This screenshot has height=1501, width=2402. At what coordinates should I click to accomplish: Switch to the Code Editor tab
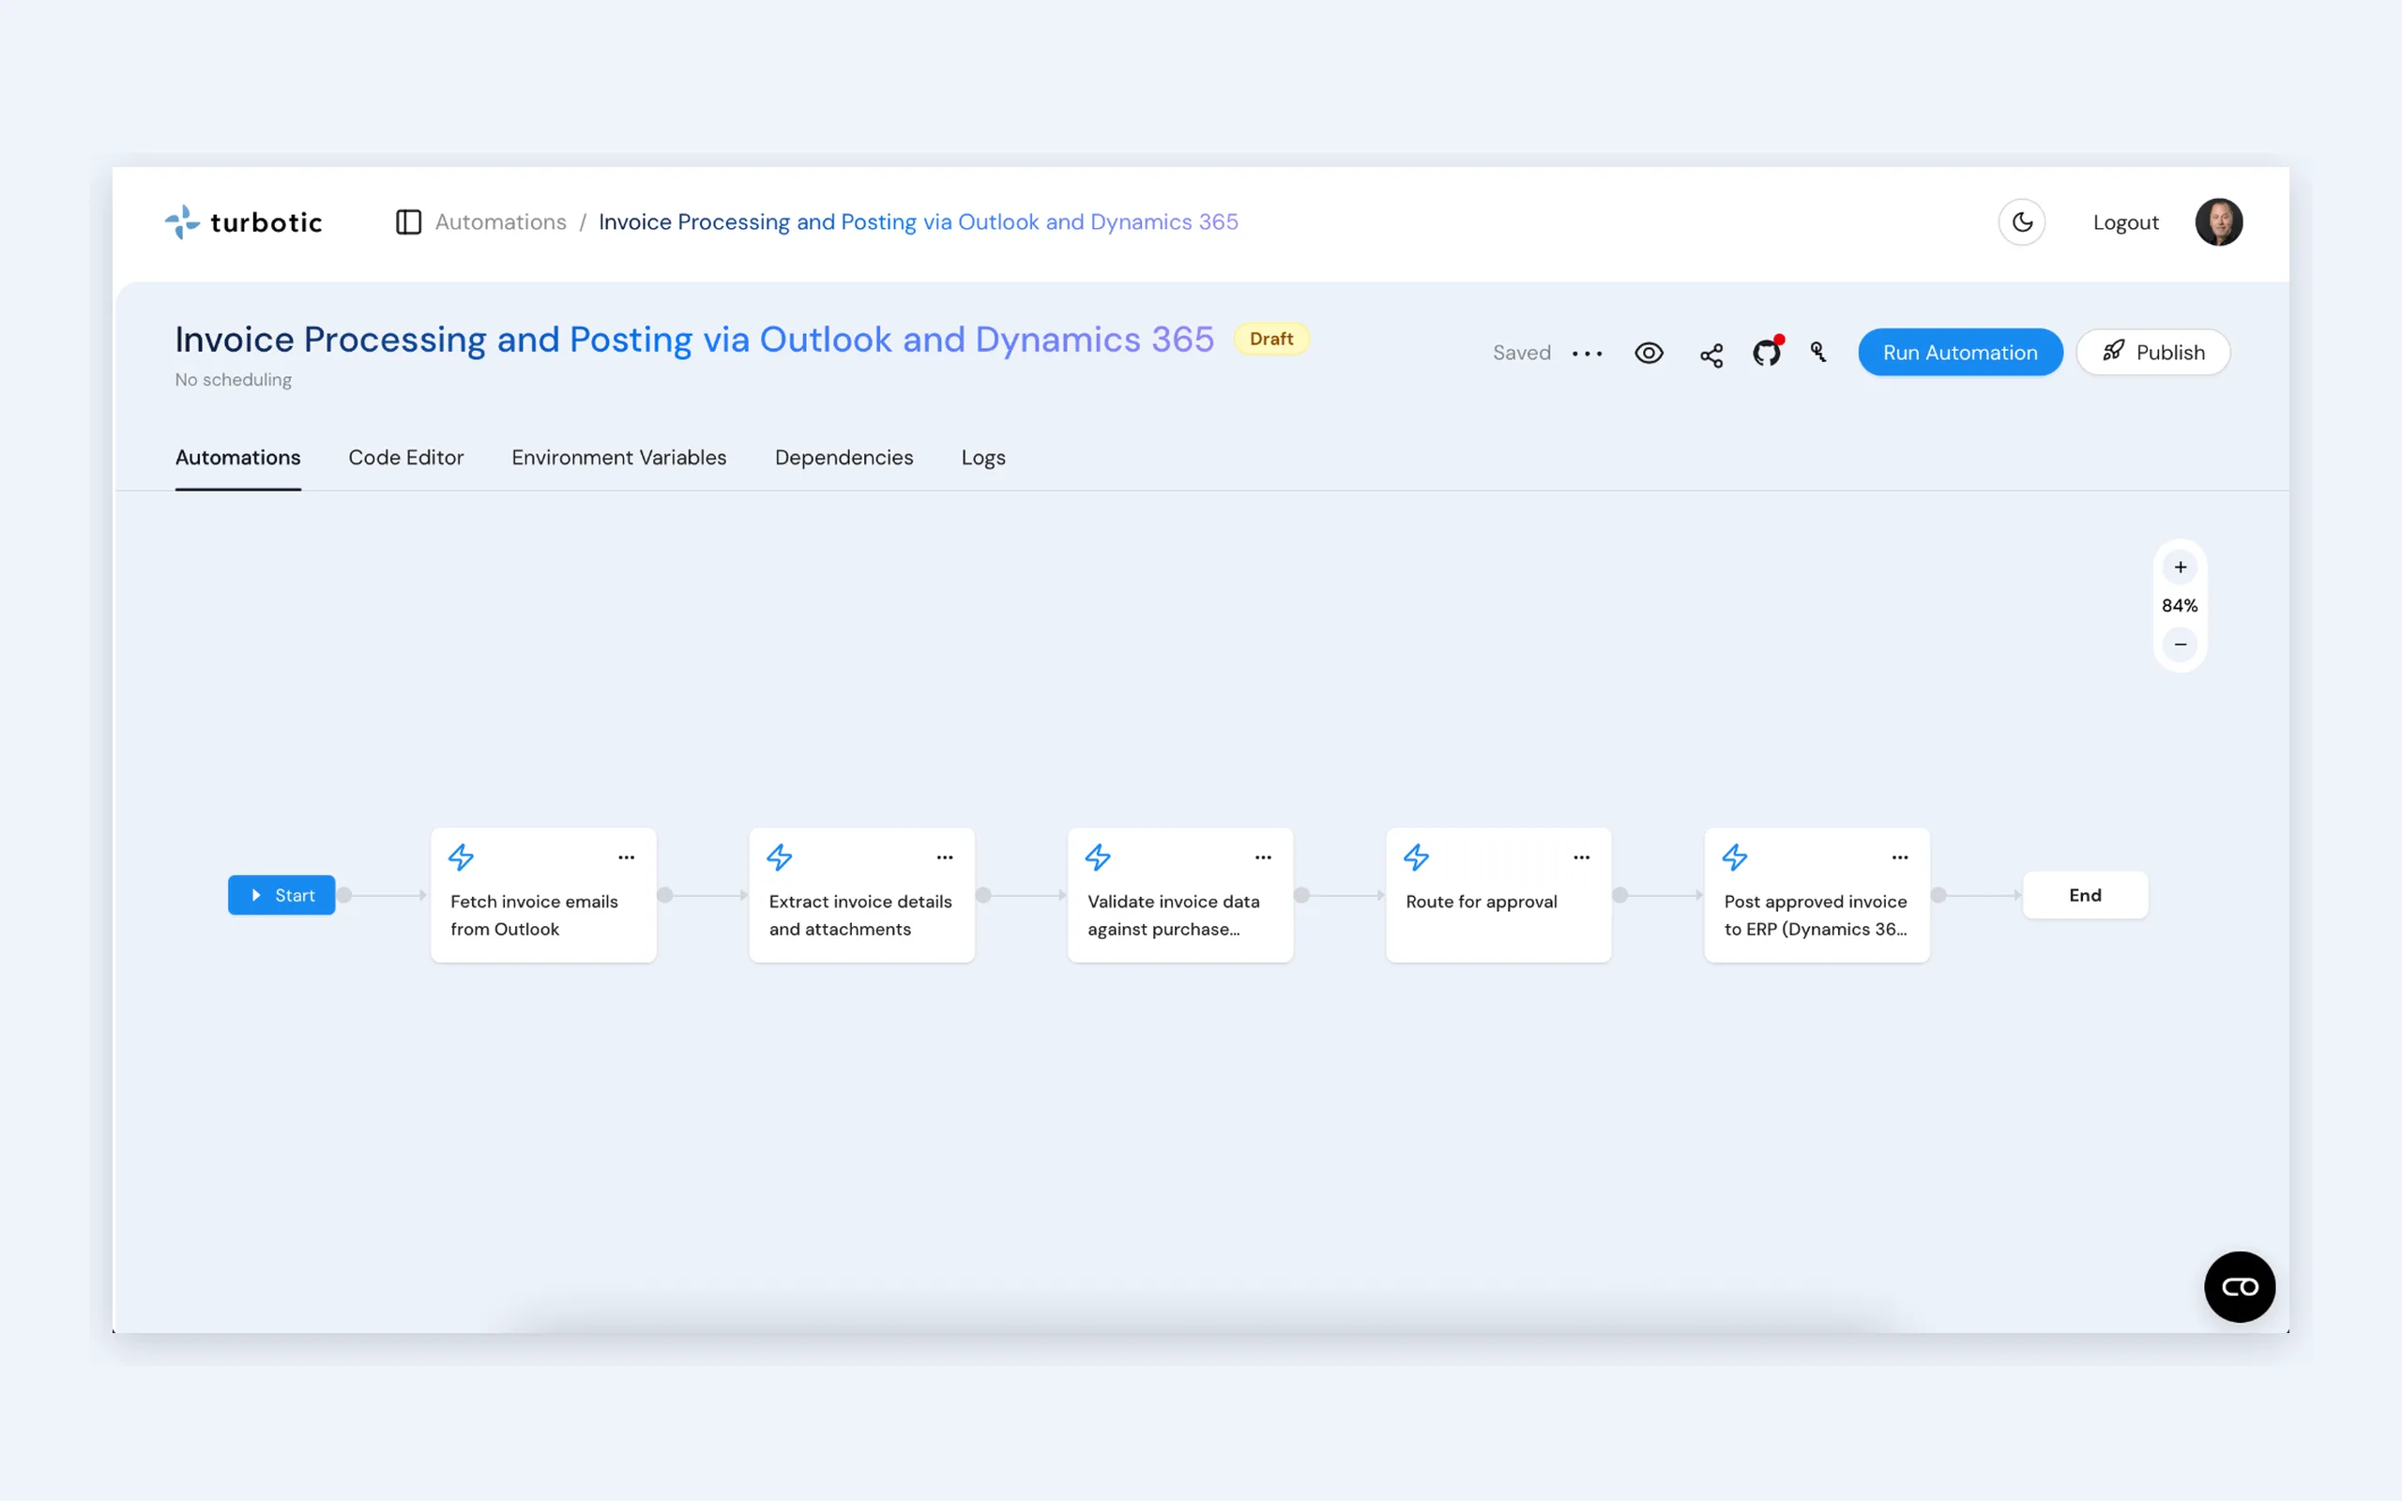406,458
